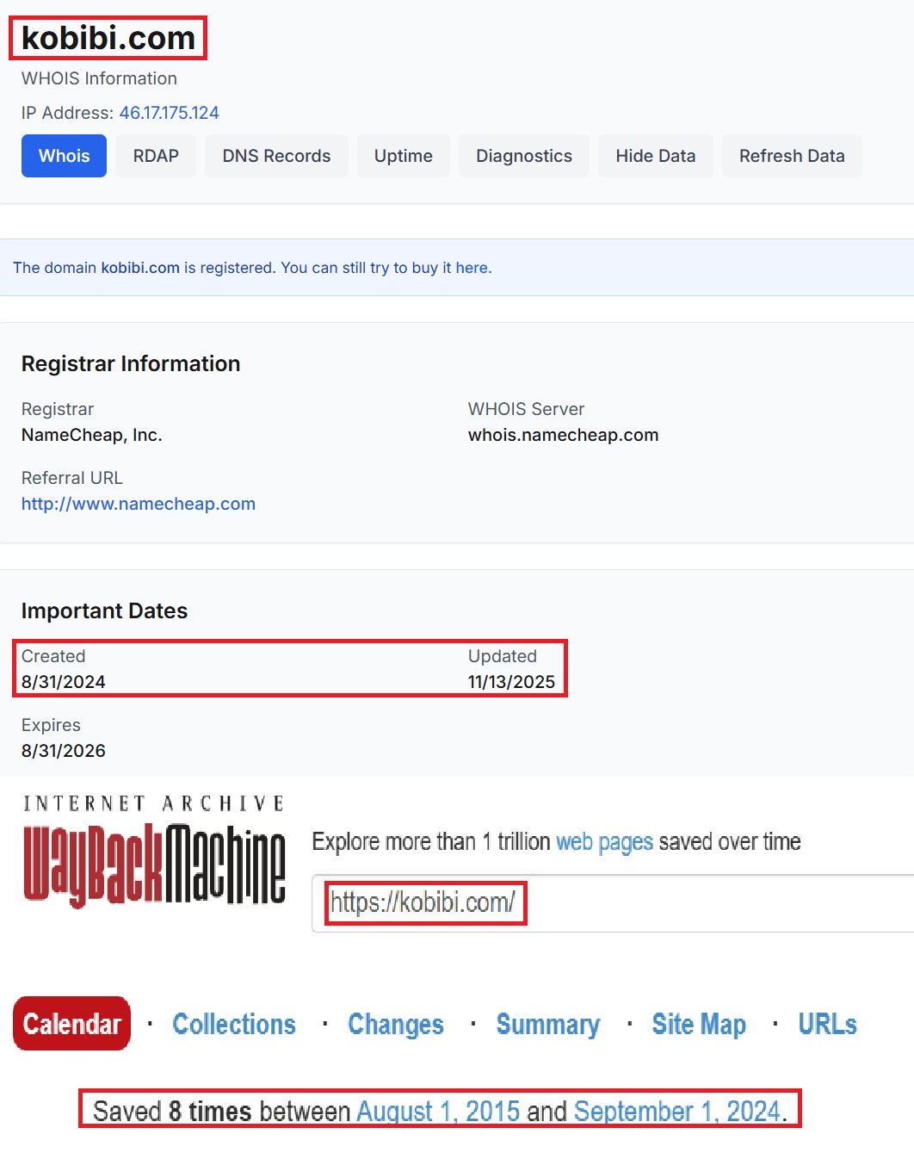Switch to the Uptime tab
The width and height of the screenshot is (914, 1159).
pyautogui.click(x=403, y=156)
